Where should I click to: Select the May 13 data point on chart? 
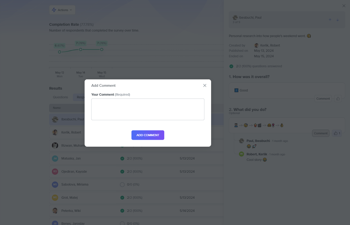pyautogui.click(x=60, y=52)
